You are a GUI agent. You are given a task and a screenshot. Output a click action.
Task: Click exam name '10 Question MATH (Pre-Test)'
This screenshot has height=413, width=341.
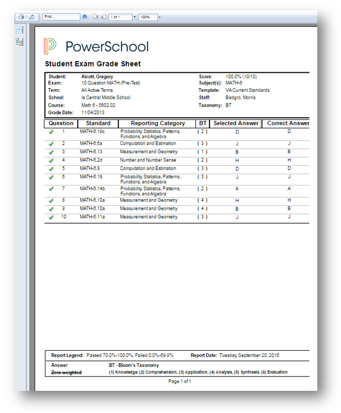[x=111, y=83]
